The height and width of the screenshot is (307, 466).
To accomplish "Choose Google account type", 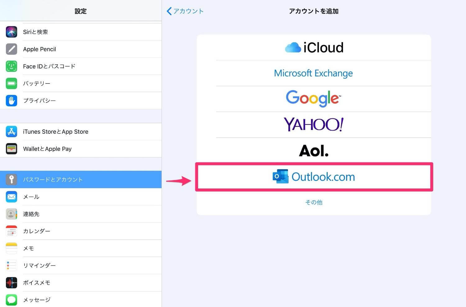I will (314, 99).
